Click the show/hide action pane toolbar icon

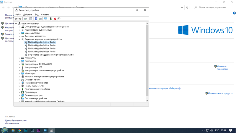(x=40, y=19)
